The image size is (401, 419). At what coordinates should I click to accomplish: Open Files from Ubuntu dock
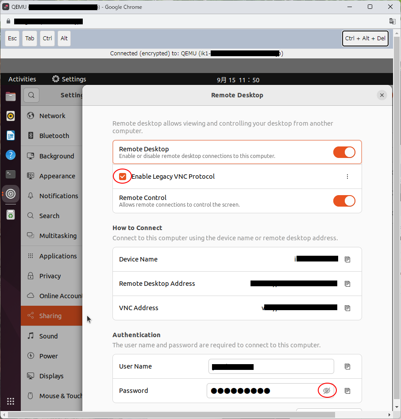click(x=11, y=96)
